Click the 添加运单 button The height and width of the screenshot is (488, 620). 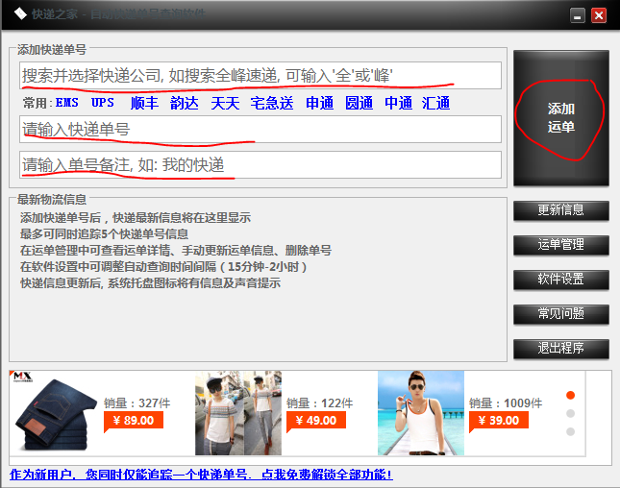pyautogui.click(x=561, y=118)
